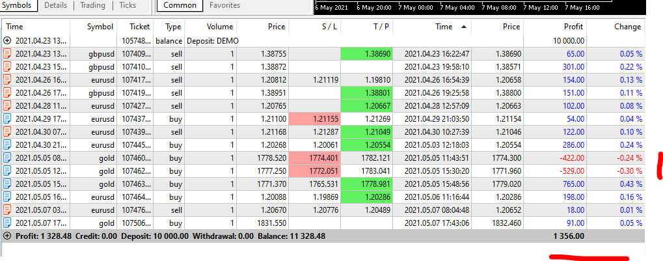Toggle sort arrow on close Time column
The width and height of the screenshot is (663, 261).
[463, 27]
